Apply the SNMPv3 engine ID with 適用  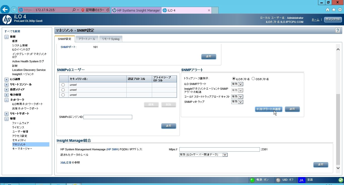168,126
